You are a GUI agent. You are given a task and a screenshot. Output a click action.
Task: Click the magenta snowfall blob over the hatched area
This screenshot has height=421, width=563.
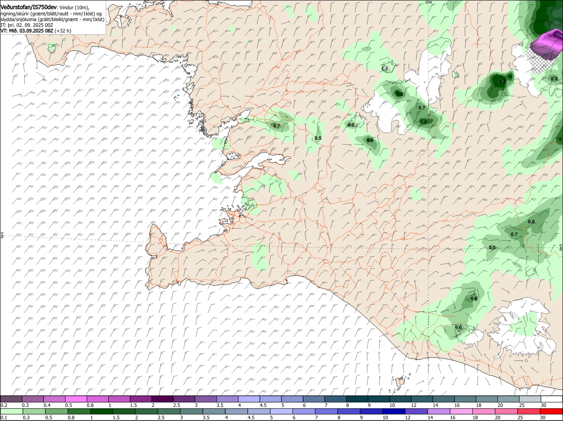coord(545,45)
